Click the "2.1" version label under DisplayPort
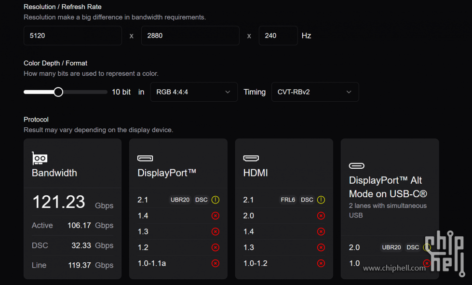The width and height of the screenshot is (472, 285). 143,200
